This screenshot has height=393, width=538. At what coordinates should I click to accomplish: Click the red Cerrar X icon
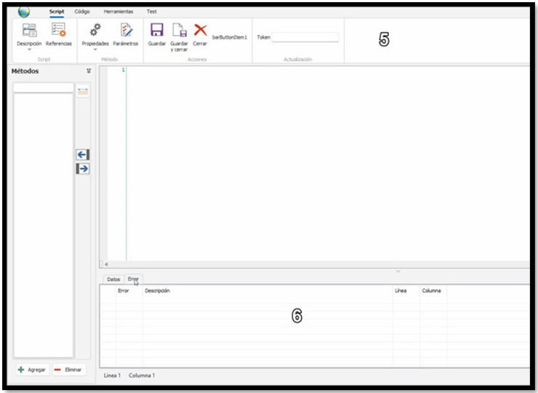coord(200,31)
